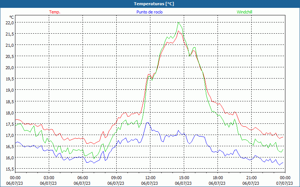Viewport: 300px width, 187px height.
Task: Click the 12:00 time axis label
Action: [x=150, y=178]
